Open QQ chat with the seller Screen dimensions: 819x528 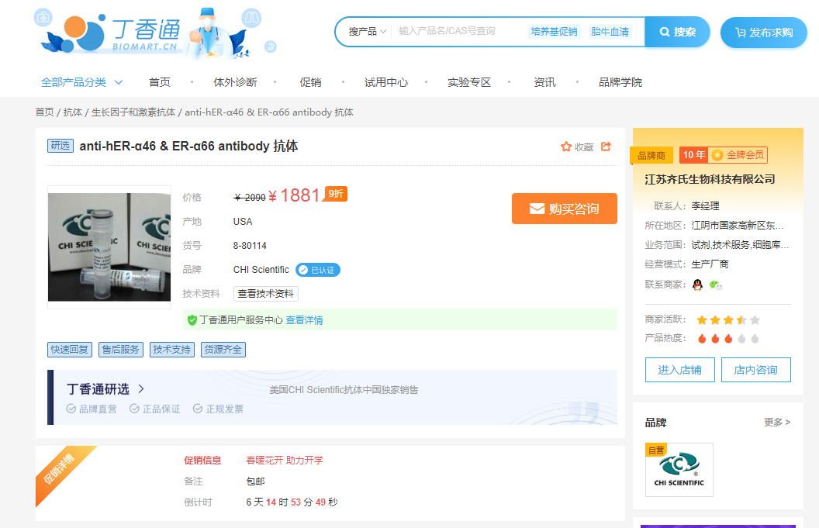[698, 286]
